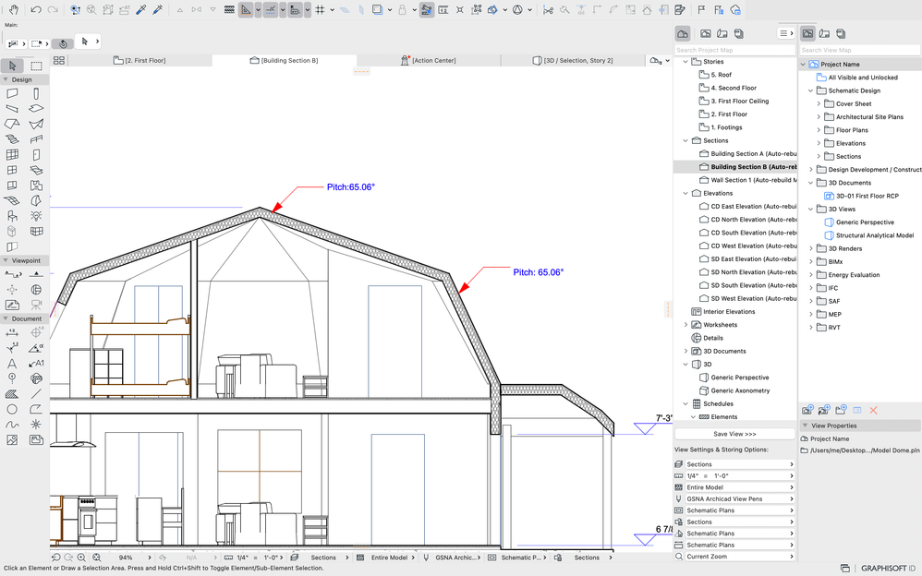
Task: Click the Save View button
Action: (734, 434)
